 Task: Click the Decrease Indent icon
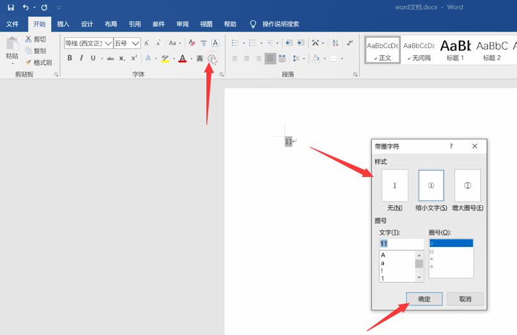(289, 43)
